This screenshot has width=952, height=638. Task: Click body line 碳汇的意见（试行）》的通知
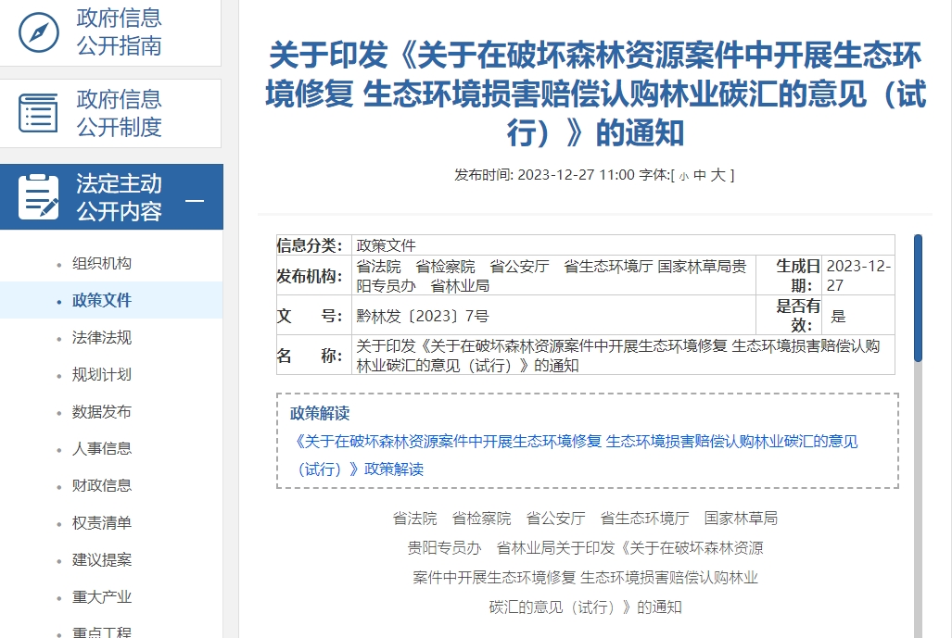(585, 607)
